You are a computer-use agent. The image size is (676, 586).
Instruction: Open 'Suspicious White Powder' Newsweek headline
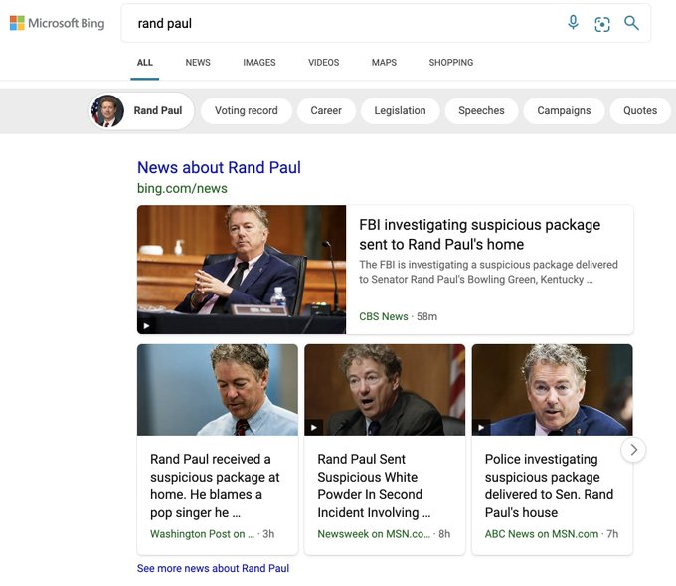click(374, 486)
